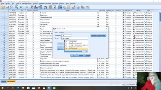Click the Значение input field showing 5,00

coord(66,35)
